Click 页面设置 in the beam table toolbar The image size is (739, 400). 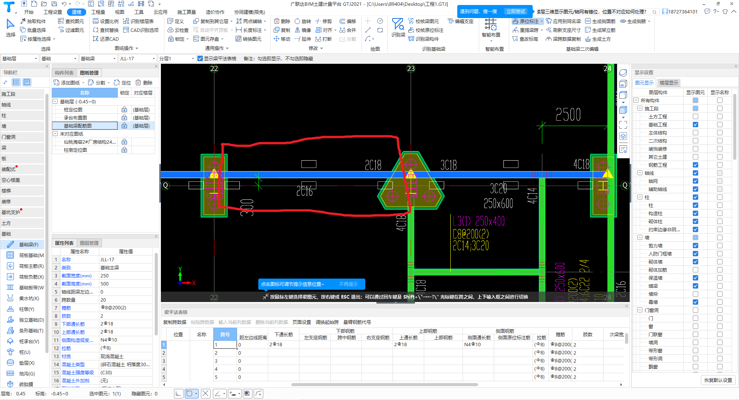click(302, 322)
